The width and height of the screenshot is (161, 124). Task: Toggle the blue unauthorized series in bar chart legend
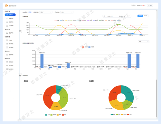(91, 47)
